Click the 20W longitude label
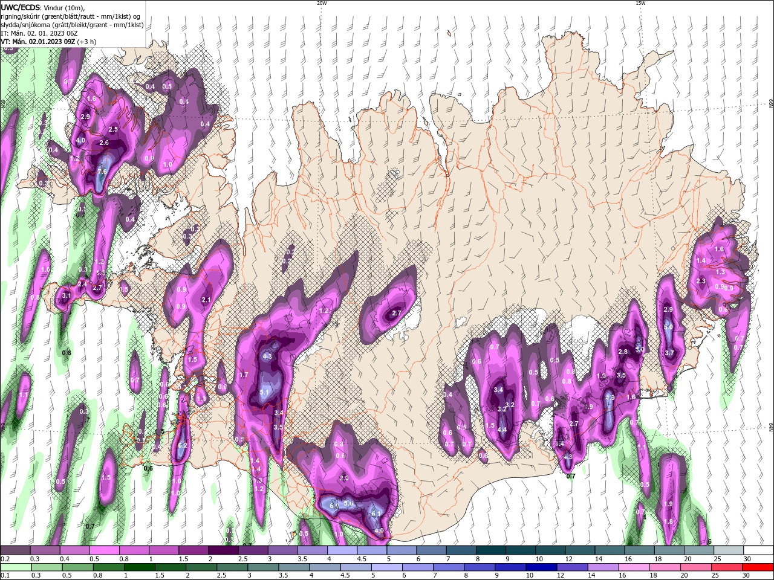 [322, 3]
